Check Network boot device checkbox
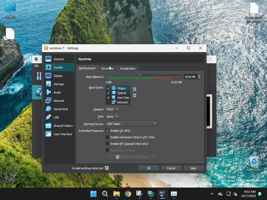The image size is (267, 200). 108,102
